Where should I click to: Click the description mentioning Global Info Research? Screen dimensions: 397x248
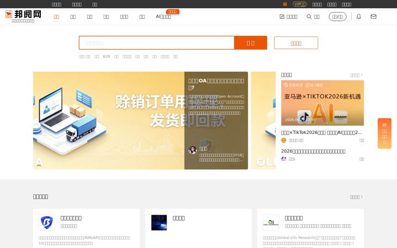pyautogui.click(x=309, y=241)
